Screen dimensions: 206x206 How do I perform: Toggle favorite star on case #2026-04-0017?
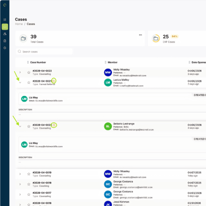click(x=29, y=194)
